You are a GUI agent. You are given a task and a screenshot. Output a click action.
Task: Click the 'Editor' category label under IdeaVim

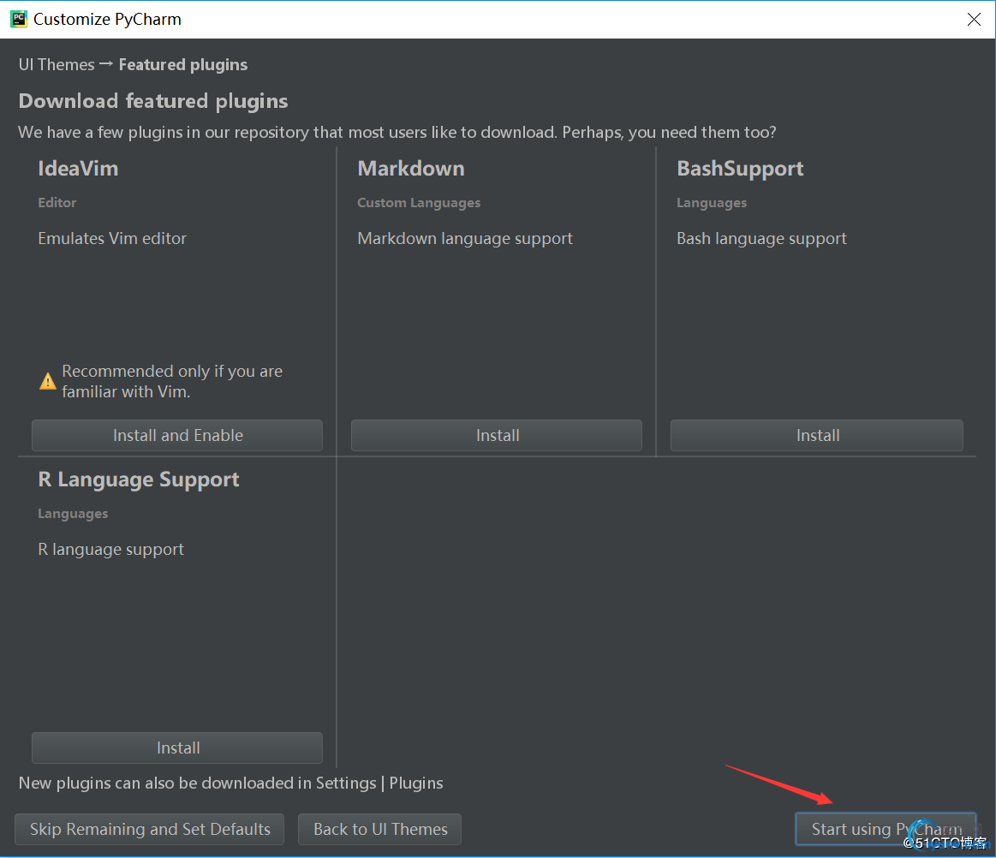pos(57,203)
